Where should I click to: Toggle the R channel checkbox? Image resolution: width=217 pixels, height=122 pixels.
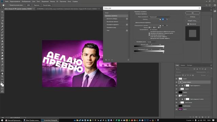[149, 27]
